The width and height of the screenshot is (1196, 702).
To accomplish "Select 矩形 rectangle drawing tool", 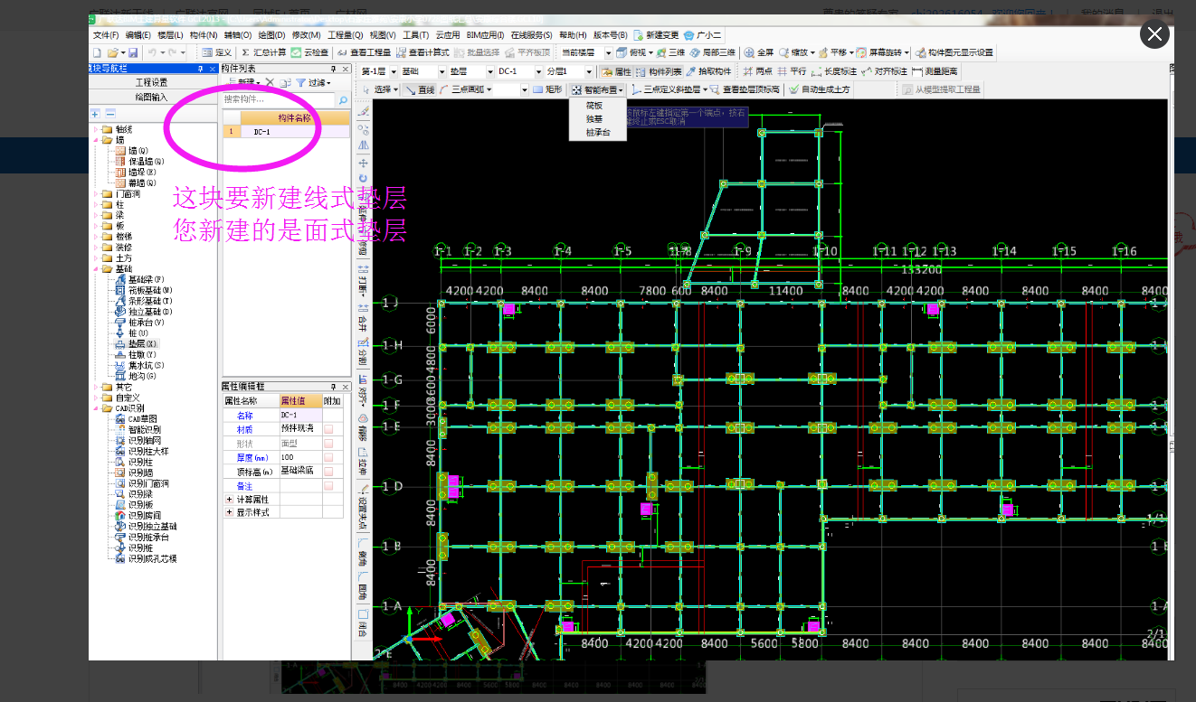I will 547,89.
